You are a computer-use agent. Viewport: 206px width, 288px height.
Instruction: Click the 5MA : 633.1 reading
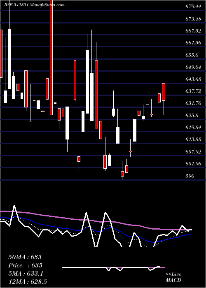pos(26,274)
